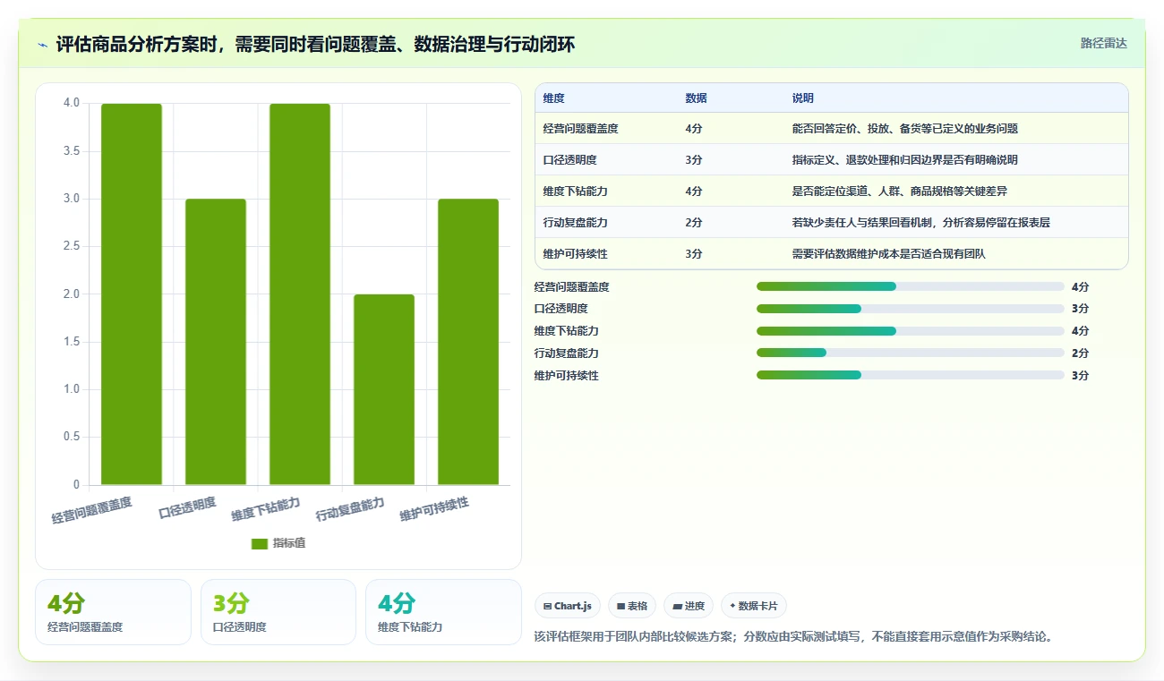Click the 维护可持续性 bar in chart
The height and width of the screenshot is (681, 1164).
(468, 342)
